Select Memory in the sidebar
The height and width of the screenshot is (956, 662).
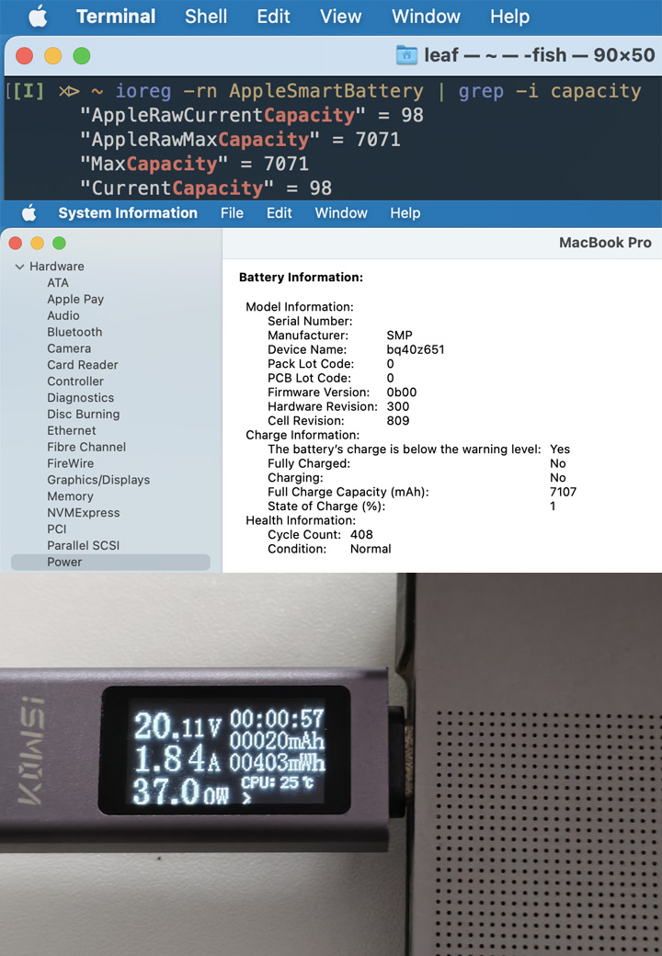pos(70,496)
